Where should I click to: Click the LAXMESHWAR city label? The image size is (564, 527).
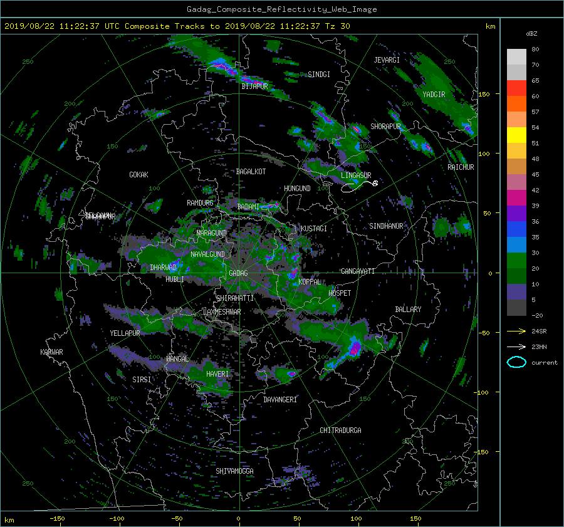pyautogui.click(x=222, y=312)
